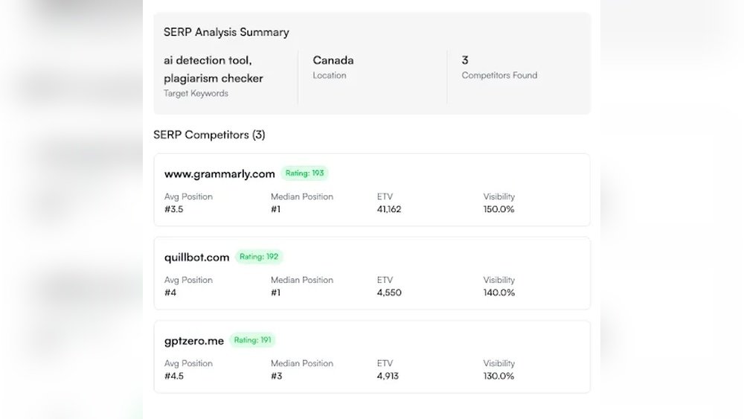Select grammarly ETV '41,162'
The height and width of the screenshot is (419, 744).
coord(389,209)
